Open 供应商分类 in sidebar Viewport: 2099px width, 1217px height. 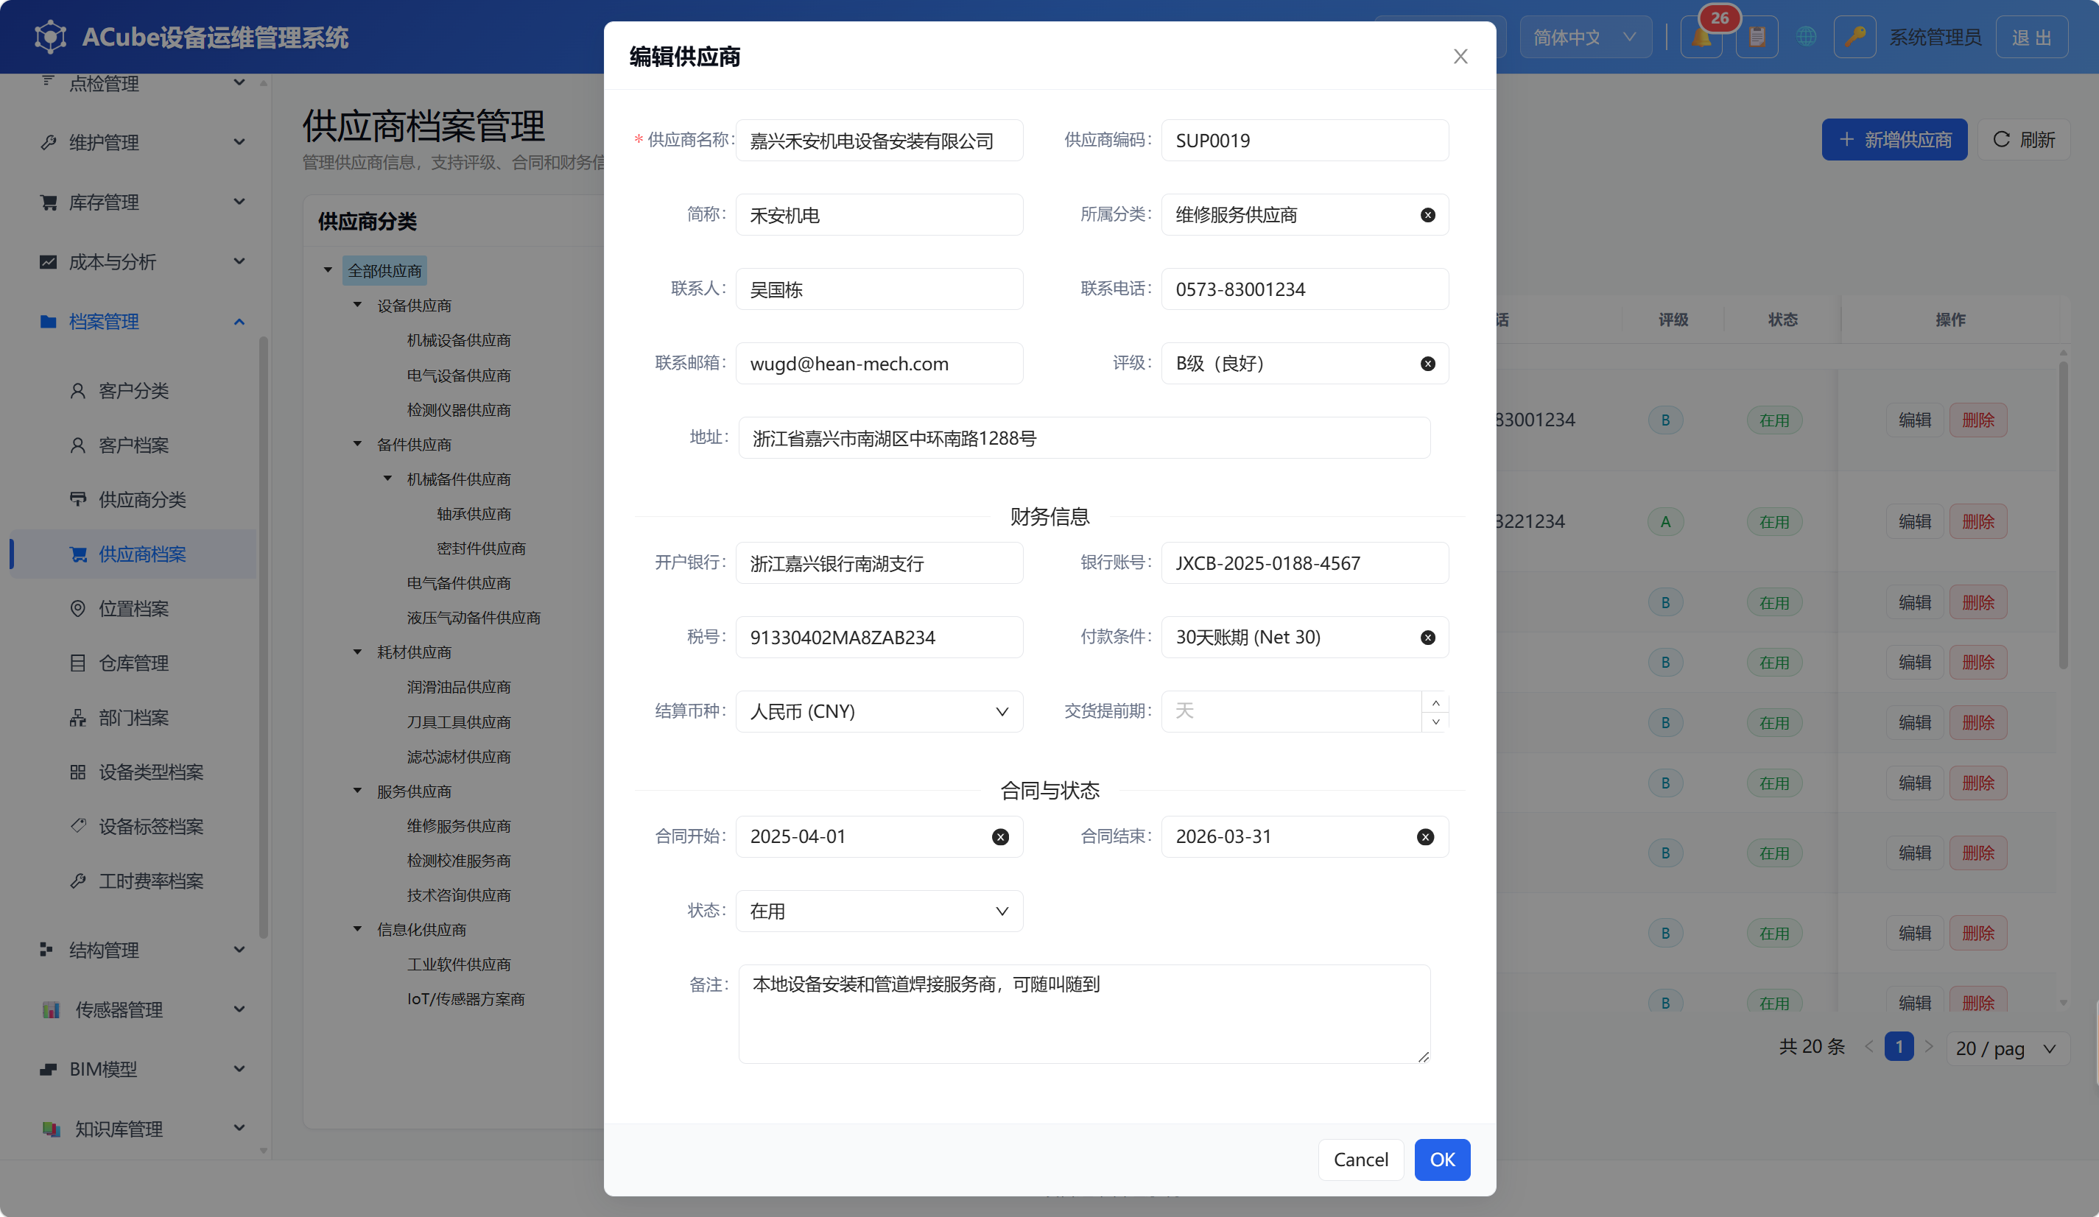click(x=133, y=499)
